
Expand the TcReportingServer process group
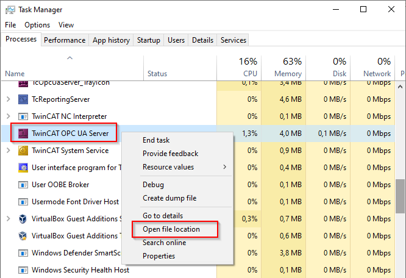[9, 99]
